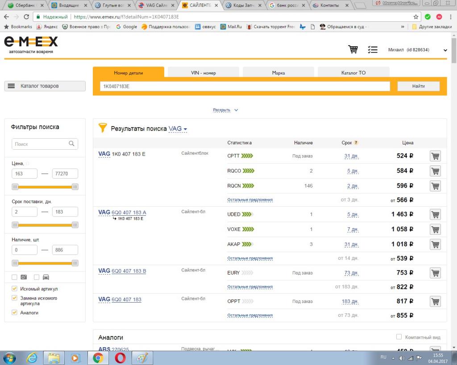The width and height of the screenshot is (457, 365).
Task: Add UDED offer at 1 463 ₽ to cart
Action: [435, 214]
